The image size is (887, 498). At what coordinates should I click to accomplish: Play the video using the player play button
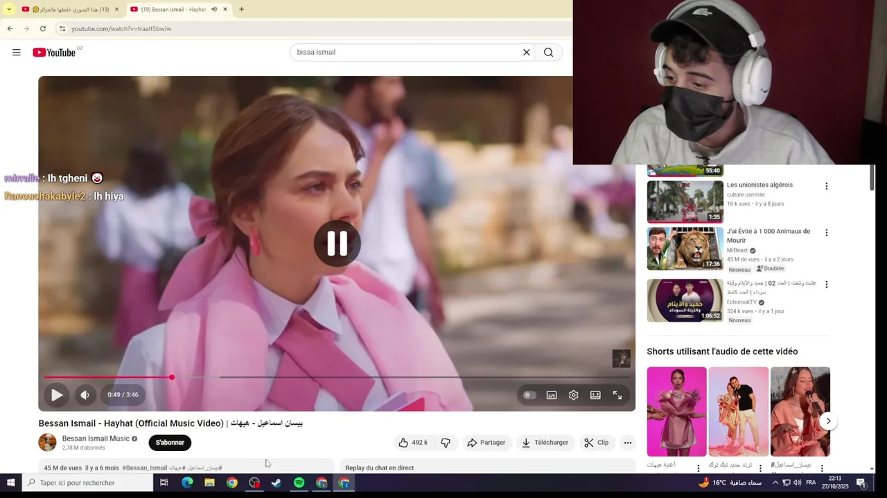(57, 395)
